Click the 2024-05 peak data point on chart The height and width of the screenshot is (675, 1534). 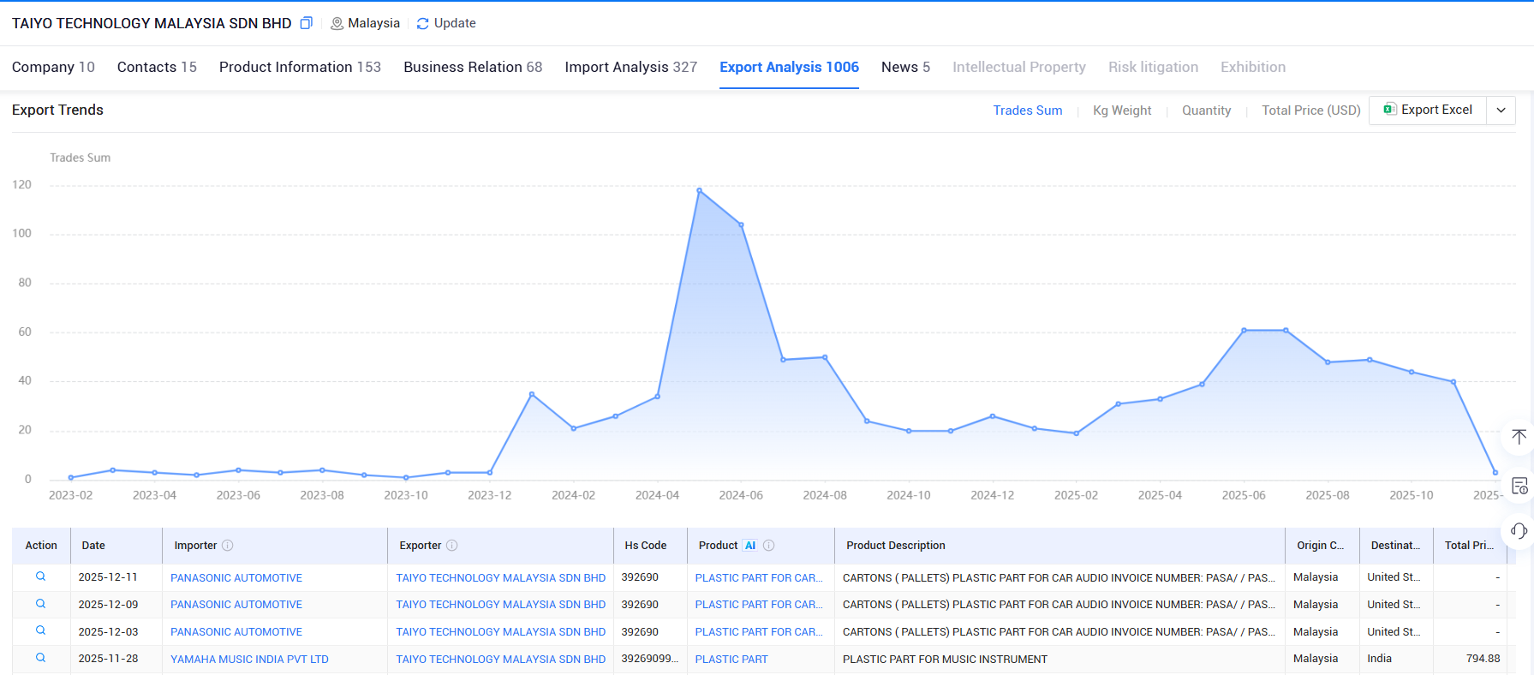(699, 190)
